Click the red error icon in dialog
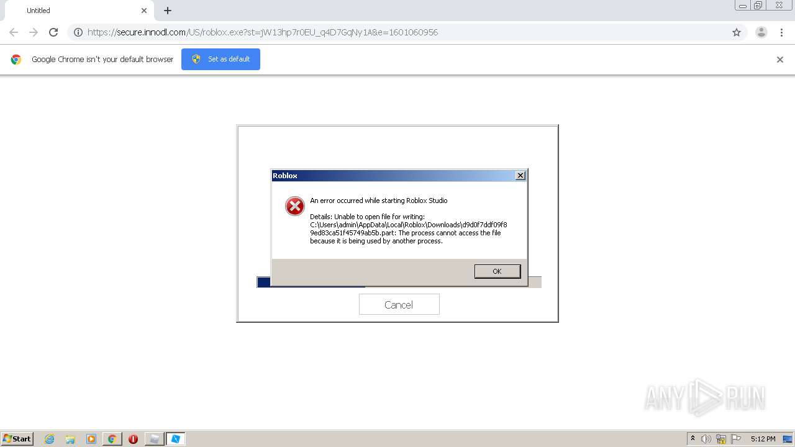Image resolution: width=795 pixels, height=447 pixels. [294, 205]
